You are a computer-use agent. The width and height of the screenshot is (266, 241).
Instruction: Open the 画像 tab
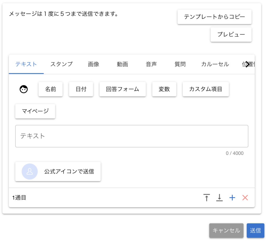coord(94,64)
